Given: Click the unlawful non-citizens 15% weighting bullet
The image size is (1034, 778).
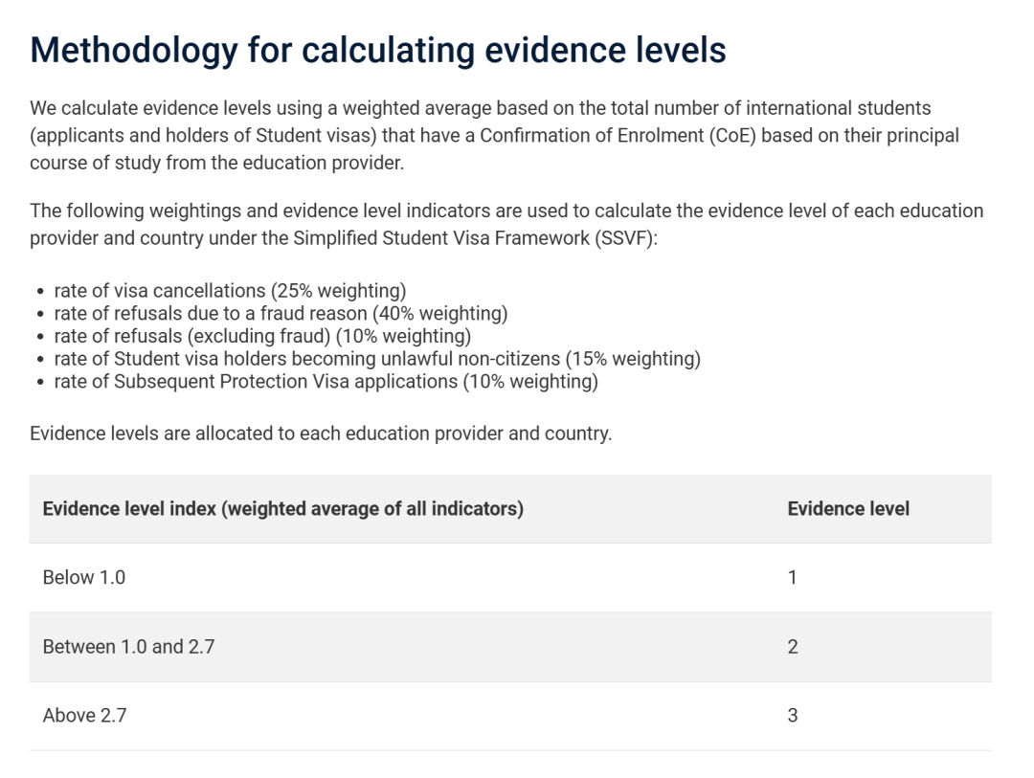Looking at the screenshot, I should (x=377, y=359).
